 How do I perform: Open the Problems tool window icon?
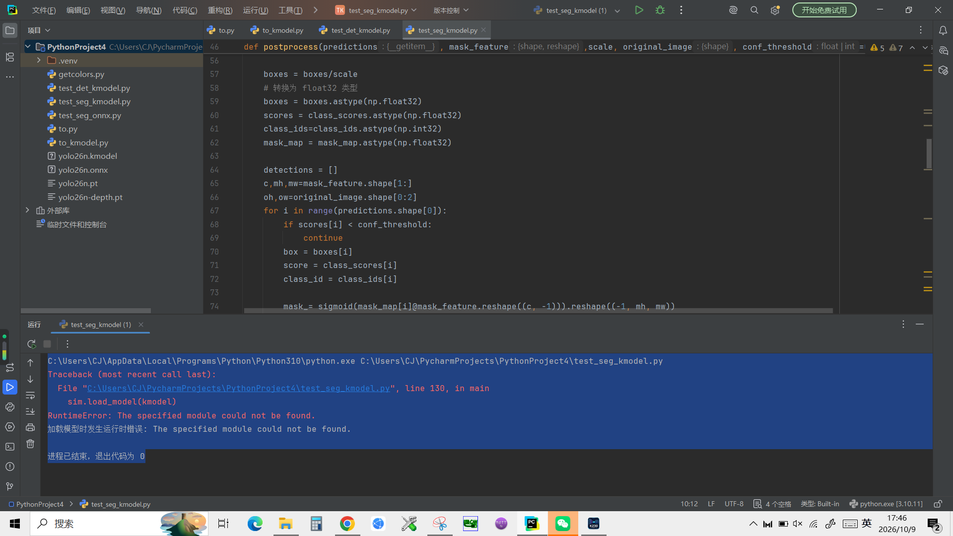[x=10, y=467]
